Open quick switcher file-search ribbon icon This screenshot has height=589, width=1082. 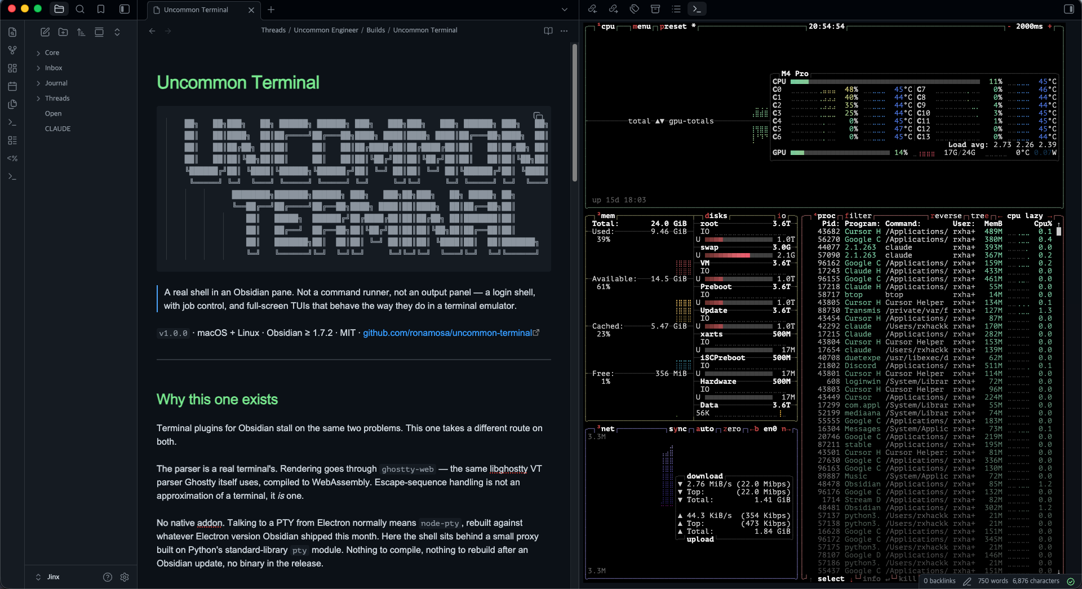point(12,32)
